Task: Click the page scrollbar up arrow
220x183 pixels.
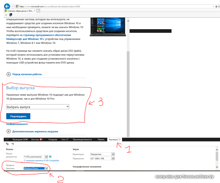Action: (x=128, y=21)
